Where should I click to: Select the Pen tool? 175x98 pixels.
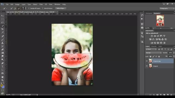pos(2,63)
